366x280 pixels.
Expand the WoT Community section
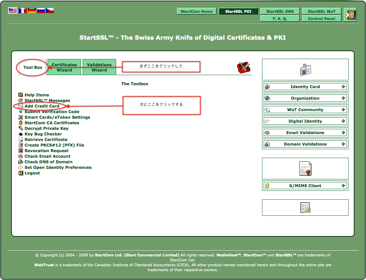[x=343, y=110]
